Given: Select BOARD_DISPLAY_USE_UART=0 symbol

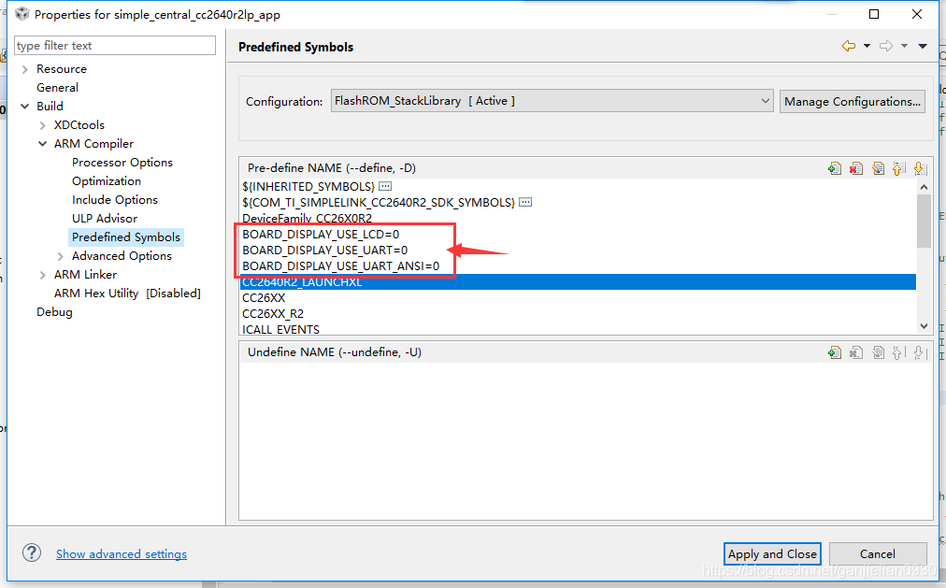Looking at the screenshot, I should point(324,250).
